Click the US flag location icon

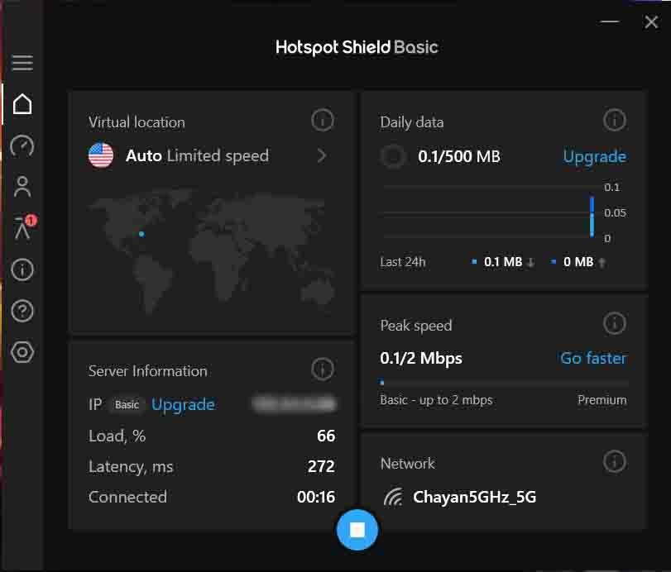[101, 155]
